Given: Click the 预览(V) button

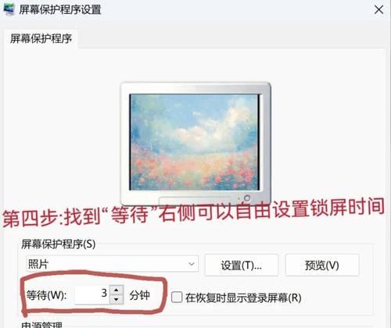Looking at the screenshot, I should pyautogui.click(x=322, y=266).
